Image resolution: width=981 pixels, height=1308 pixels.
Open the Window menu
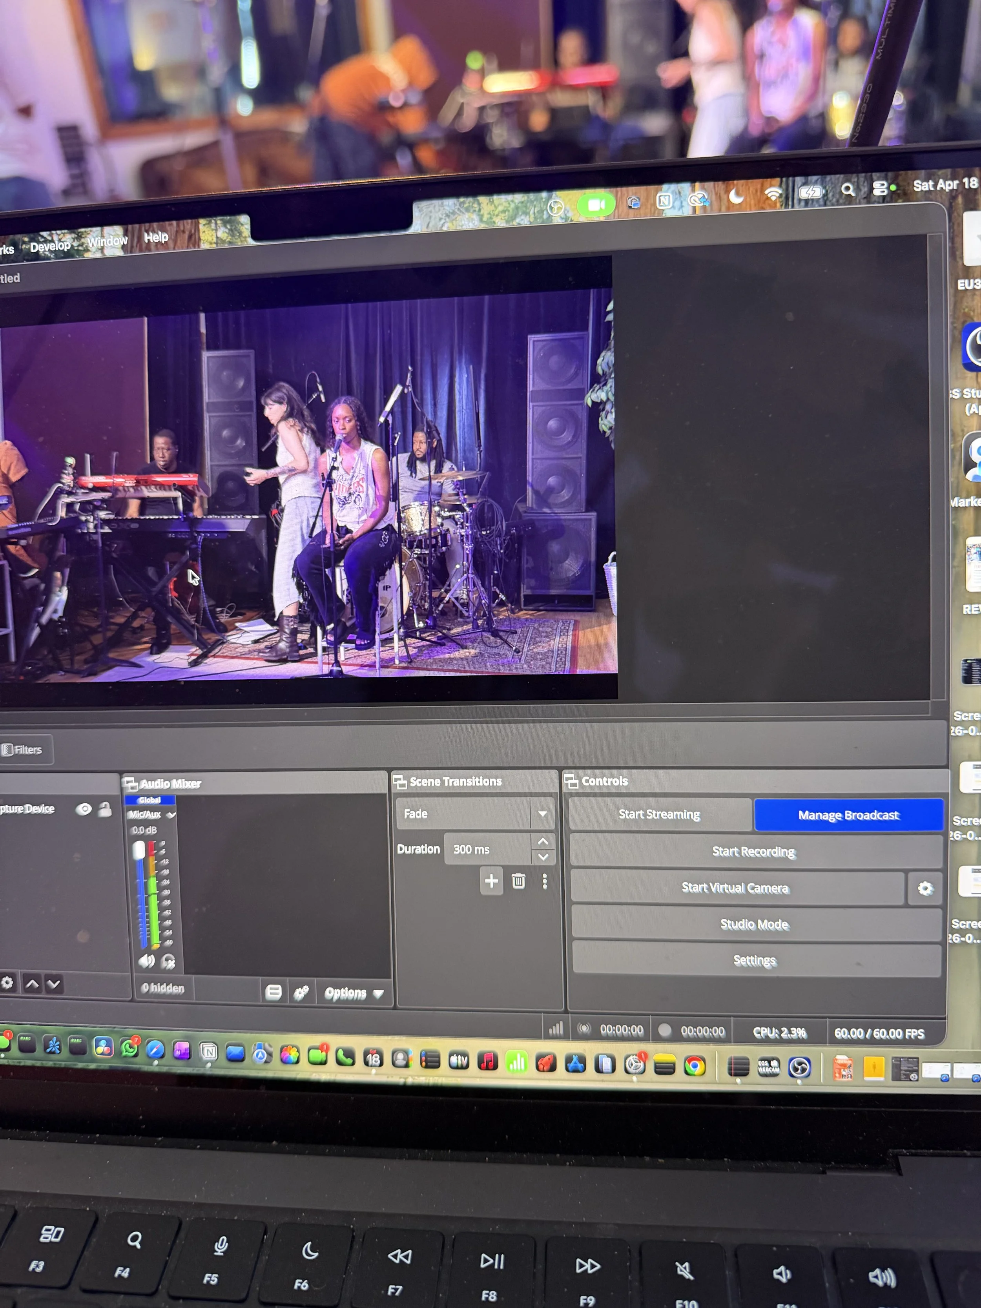coord(108,241)
